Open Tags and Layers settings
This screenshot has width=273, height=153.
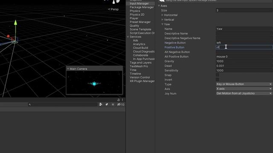point(140,62)
